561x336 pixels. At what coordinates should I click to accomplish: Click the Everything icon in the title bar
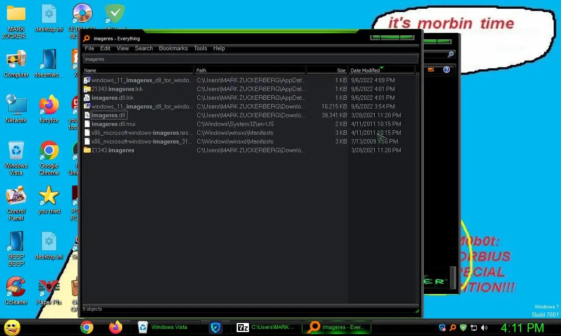pyautogui.click(x=86, y=38)
